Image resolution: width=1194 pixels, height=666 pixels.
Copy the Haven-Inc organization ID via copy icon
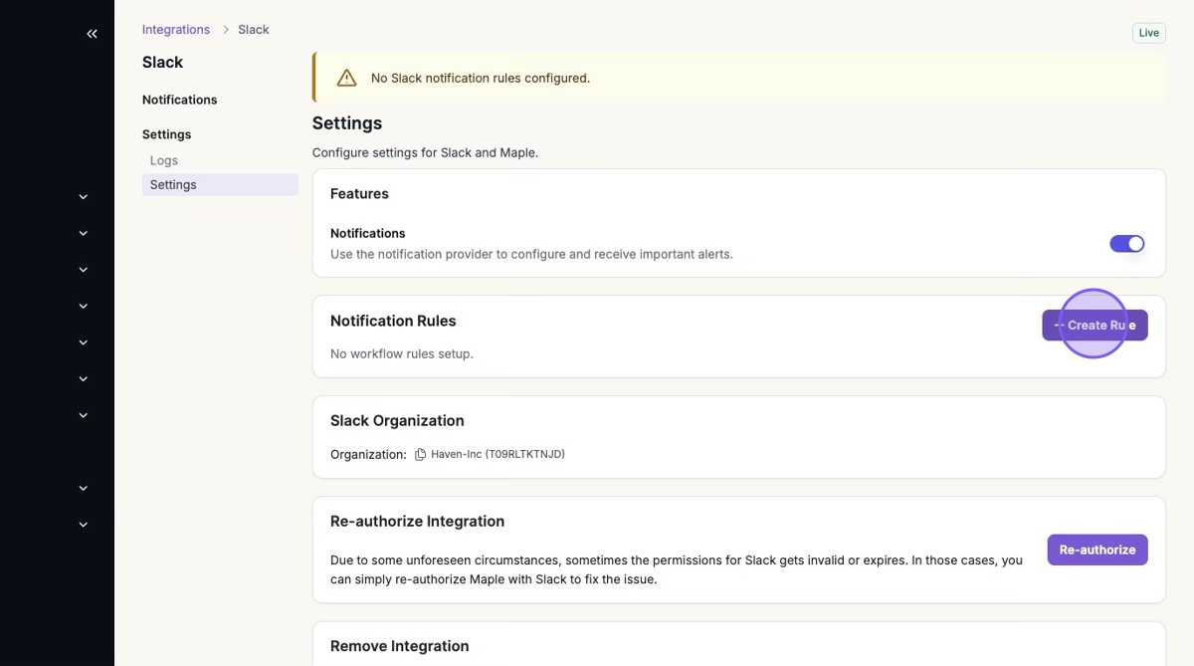click(420, 454)
